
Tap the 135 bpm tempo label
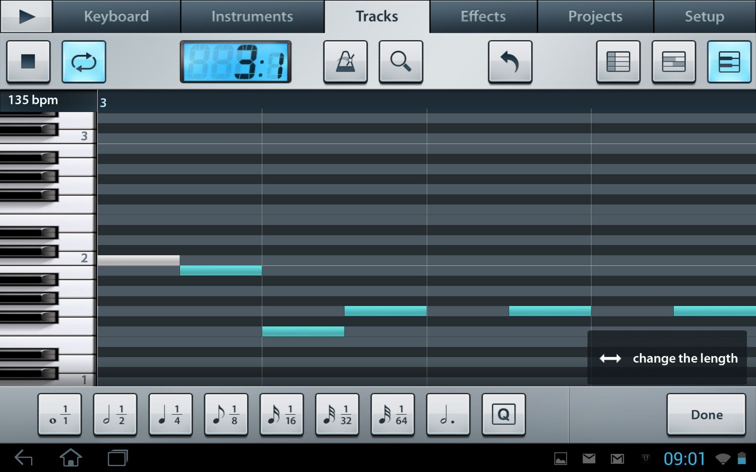point(33,100)
